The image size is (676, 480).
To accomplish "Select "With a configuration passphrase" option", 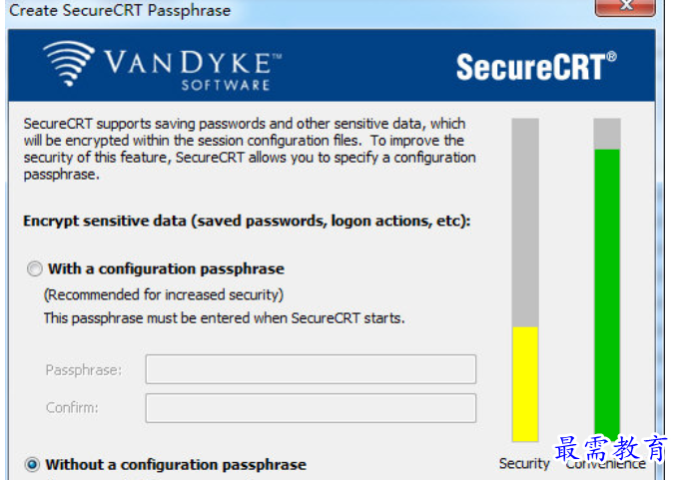I will (x=36, y=269).
